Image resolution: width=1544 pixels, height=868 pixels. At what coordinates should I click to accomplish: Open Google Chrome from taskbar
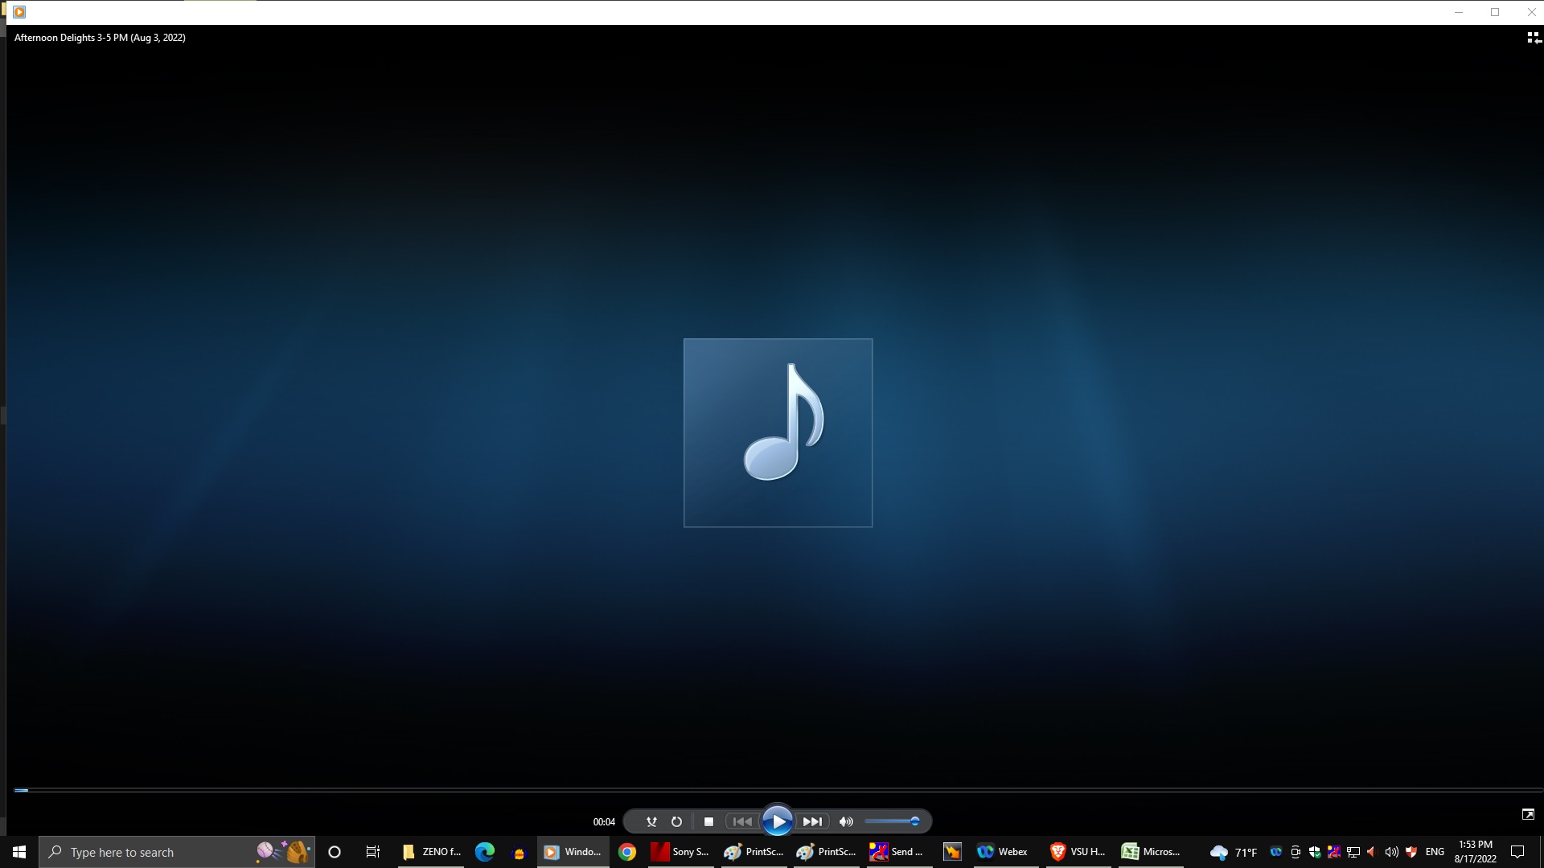click(627, 852)
